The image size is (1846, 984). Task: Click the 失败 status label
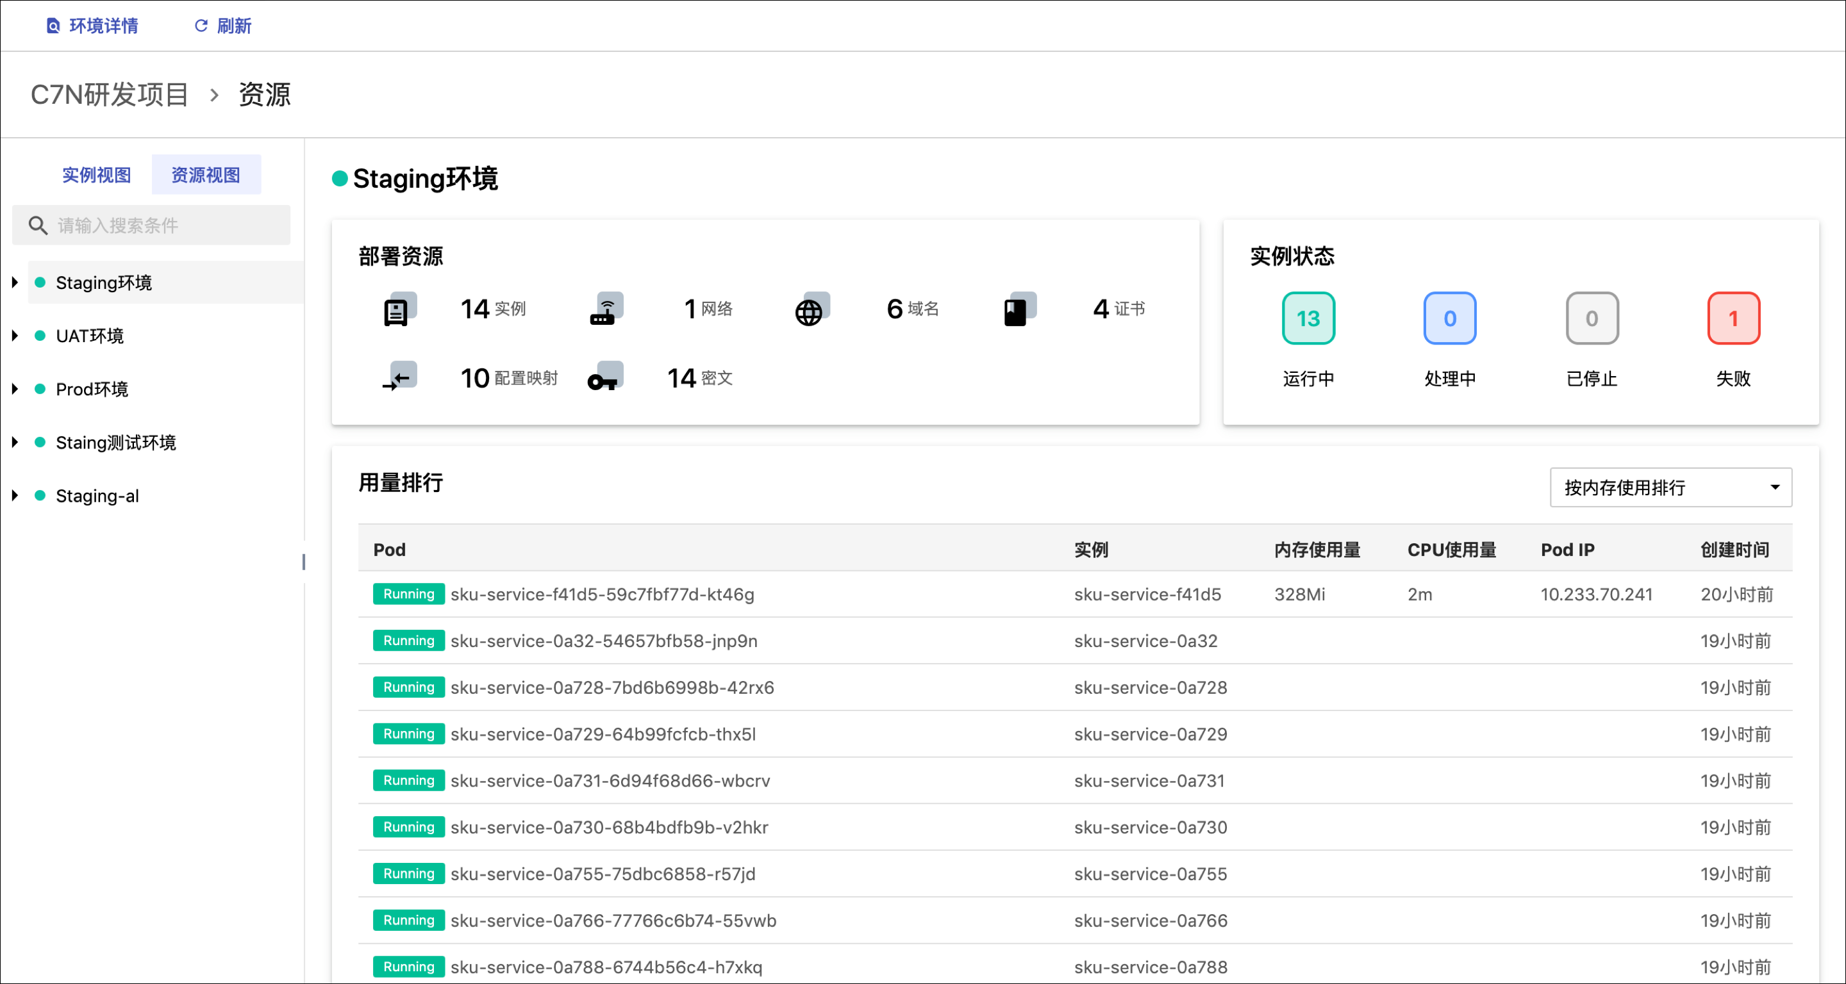1733,379
